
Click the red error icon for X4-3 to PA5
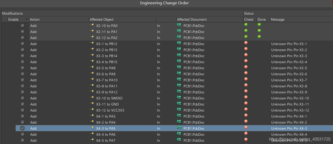coord(246,127)
